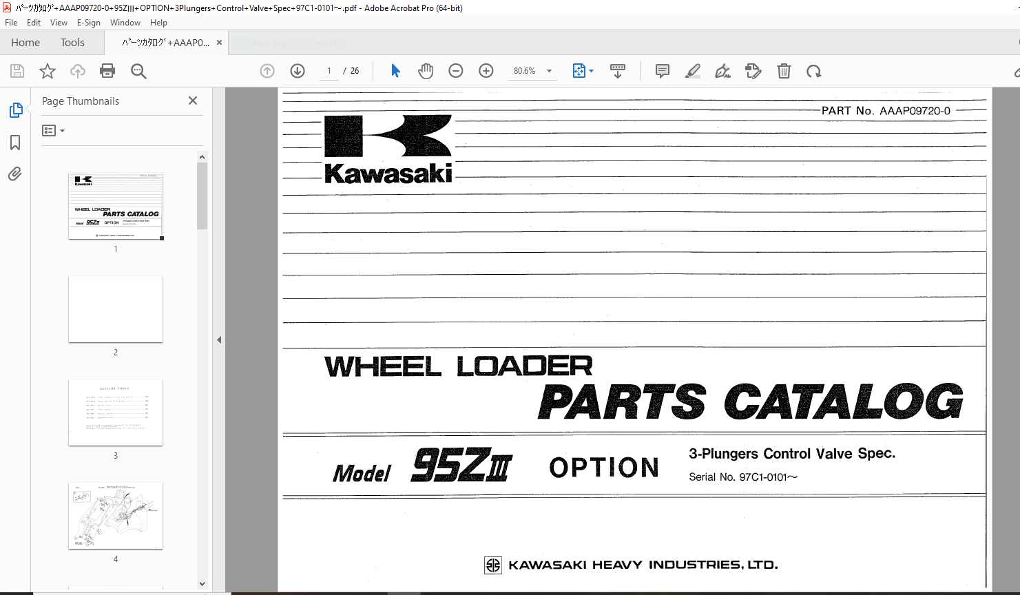Image resolution: width=1020 pixels, height=595 pixels.
Task: Delete page with the trash icon
Action: pos(784,71)
